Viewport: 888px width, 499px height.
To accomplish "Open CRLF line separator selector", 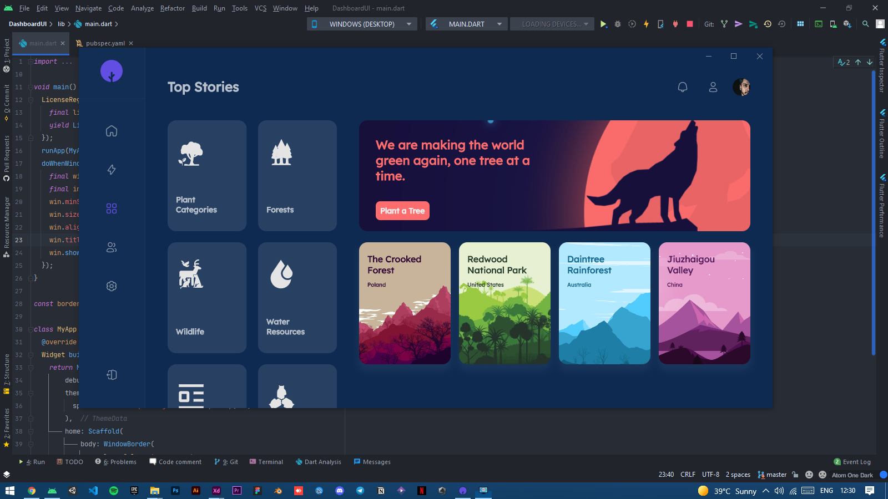I will pyautogui.click(x=688, y=475).
